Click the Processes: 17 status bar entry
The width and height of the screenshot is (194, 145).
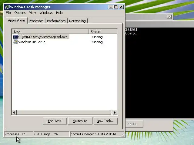click(x=18, y=134)
